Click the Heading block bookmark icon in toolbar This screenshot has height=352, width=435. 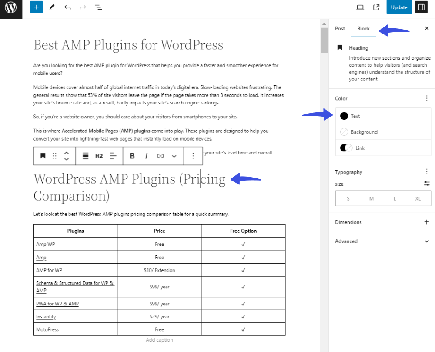[43, 156]
